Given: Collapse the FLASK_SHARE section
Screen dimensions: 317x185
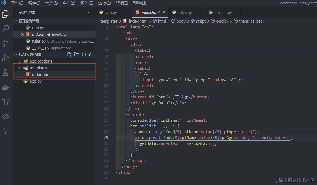Looking at the screenshot, I should (16, 54).
